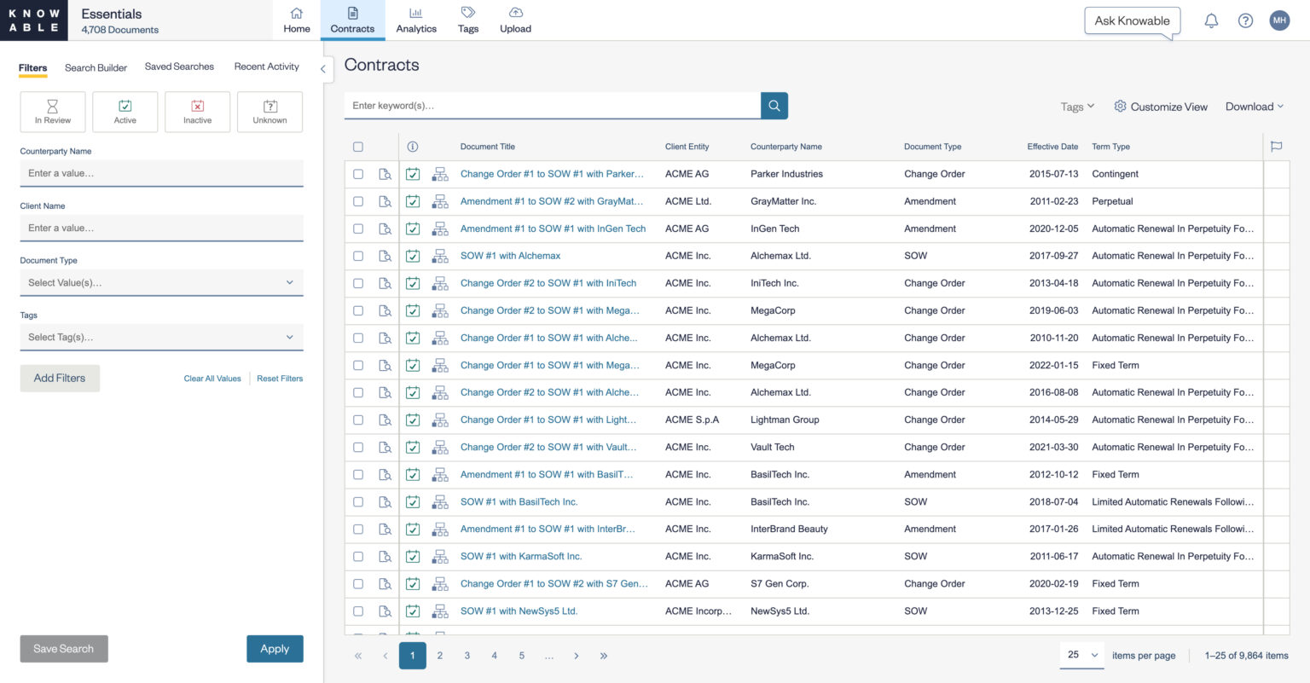
Task: Open the Recent Activity tab
Action: [x=266, y=67]
